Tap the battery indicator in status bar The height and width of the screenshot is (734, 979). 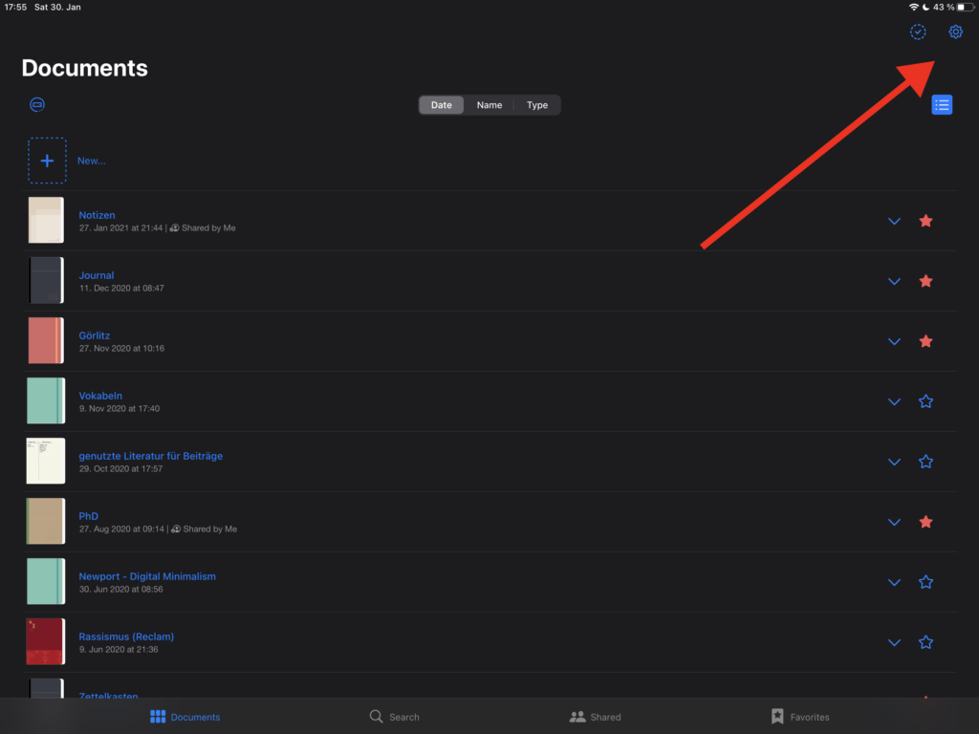(966, 7)
